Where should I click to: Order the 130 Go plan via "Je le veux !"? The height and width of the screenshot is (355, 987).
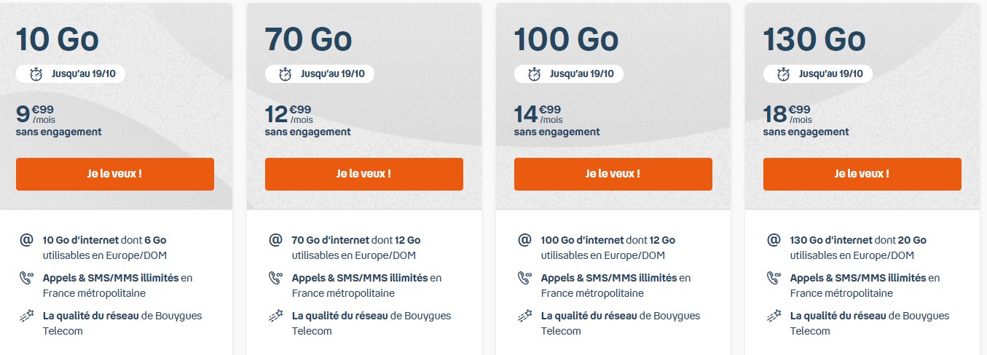862,174
